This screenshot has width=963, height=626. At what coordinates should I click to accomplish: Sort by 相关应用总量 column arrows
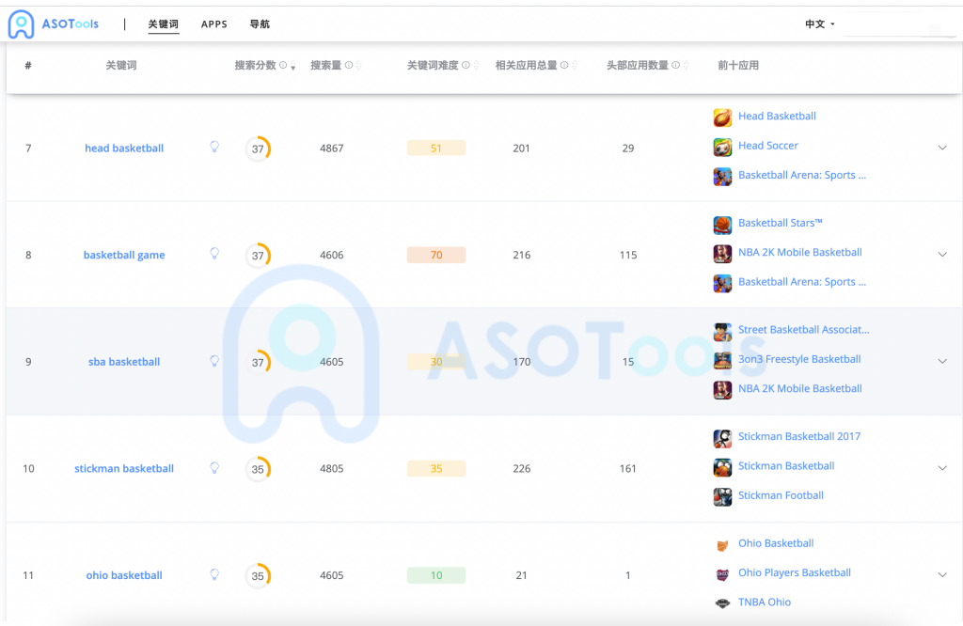tap(575, 66)
